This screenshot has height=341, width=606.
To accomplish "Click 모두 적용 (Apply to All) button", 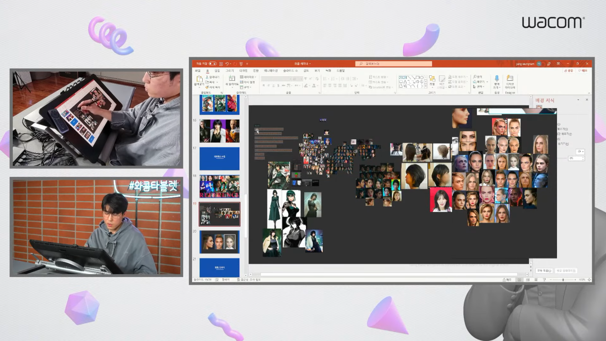I will point(544,270).
